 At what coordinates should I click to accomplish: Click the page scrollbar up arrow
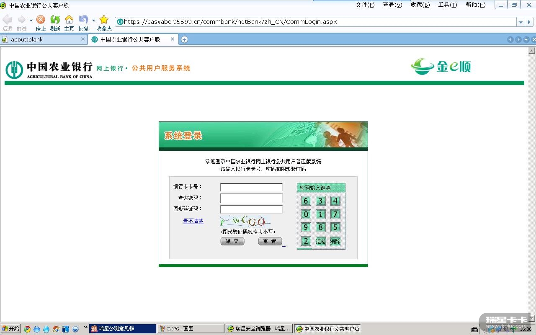point(532,51)
